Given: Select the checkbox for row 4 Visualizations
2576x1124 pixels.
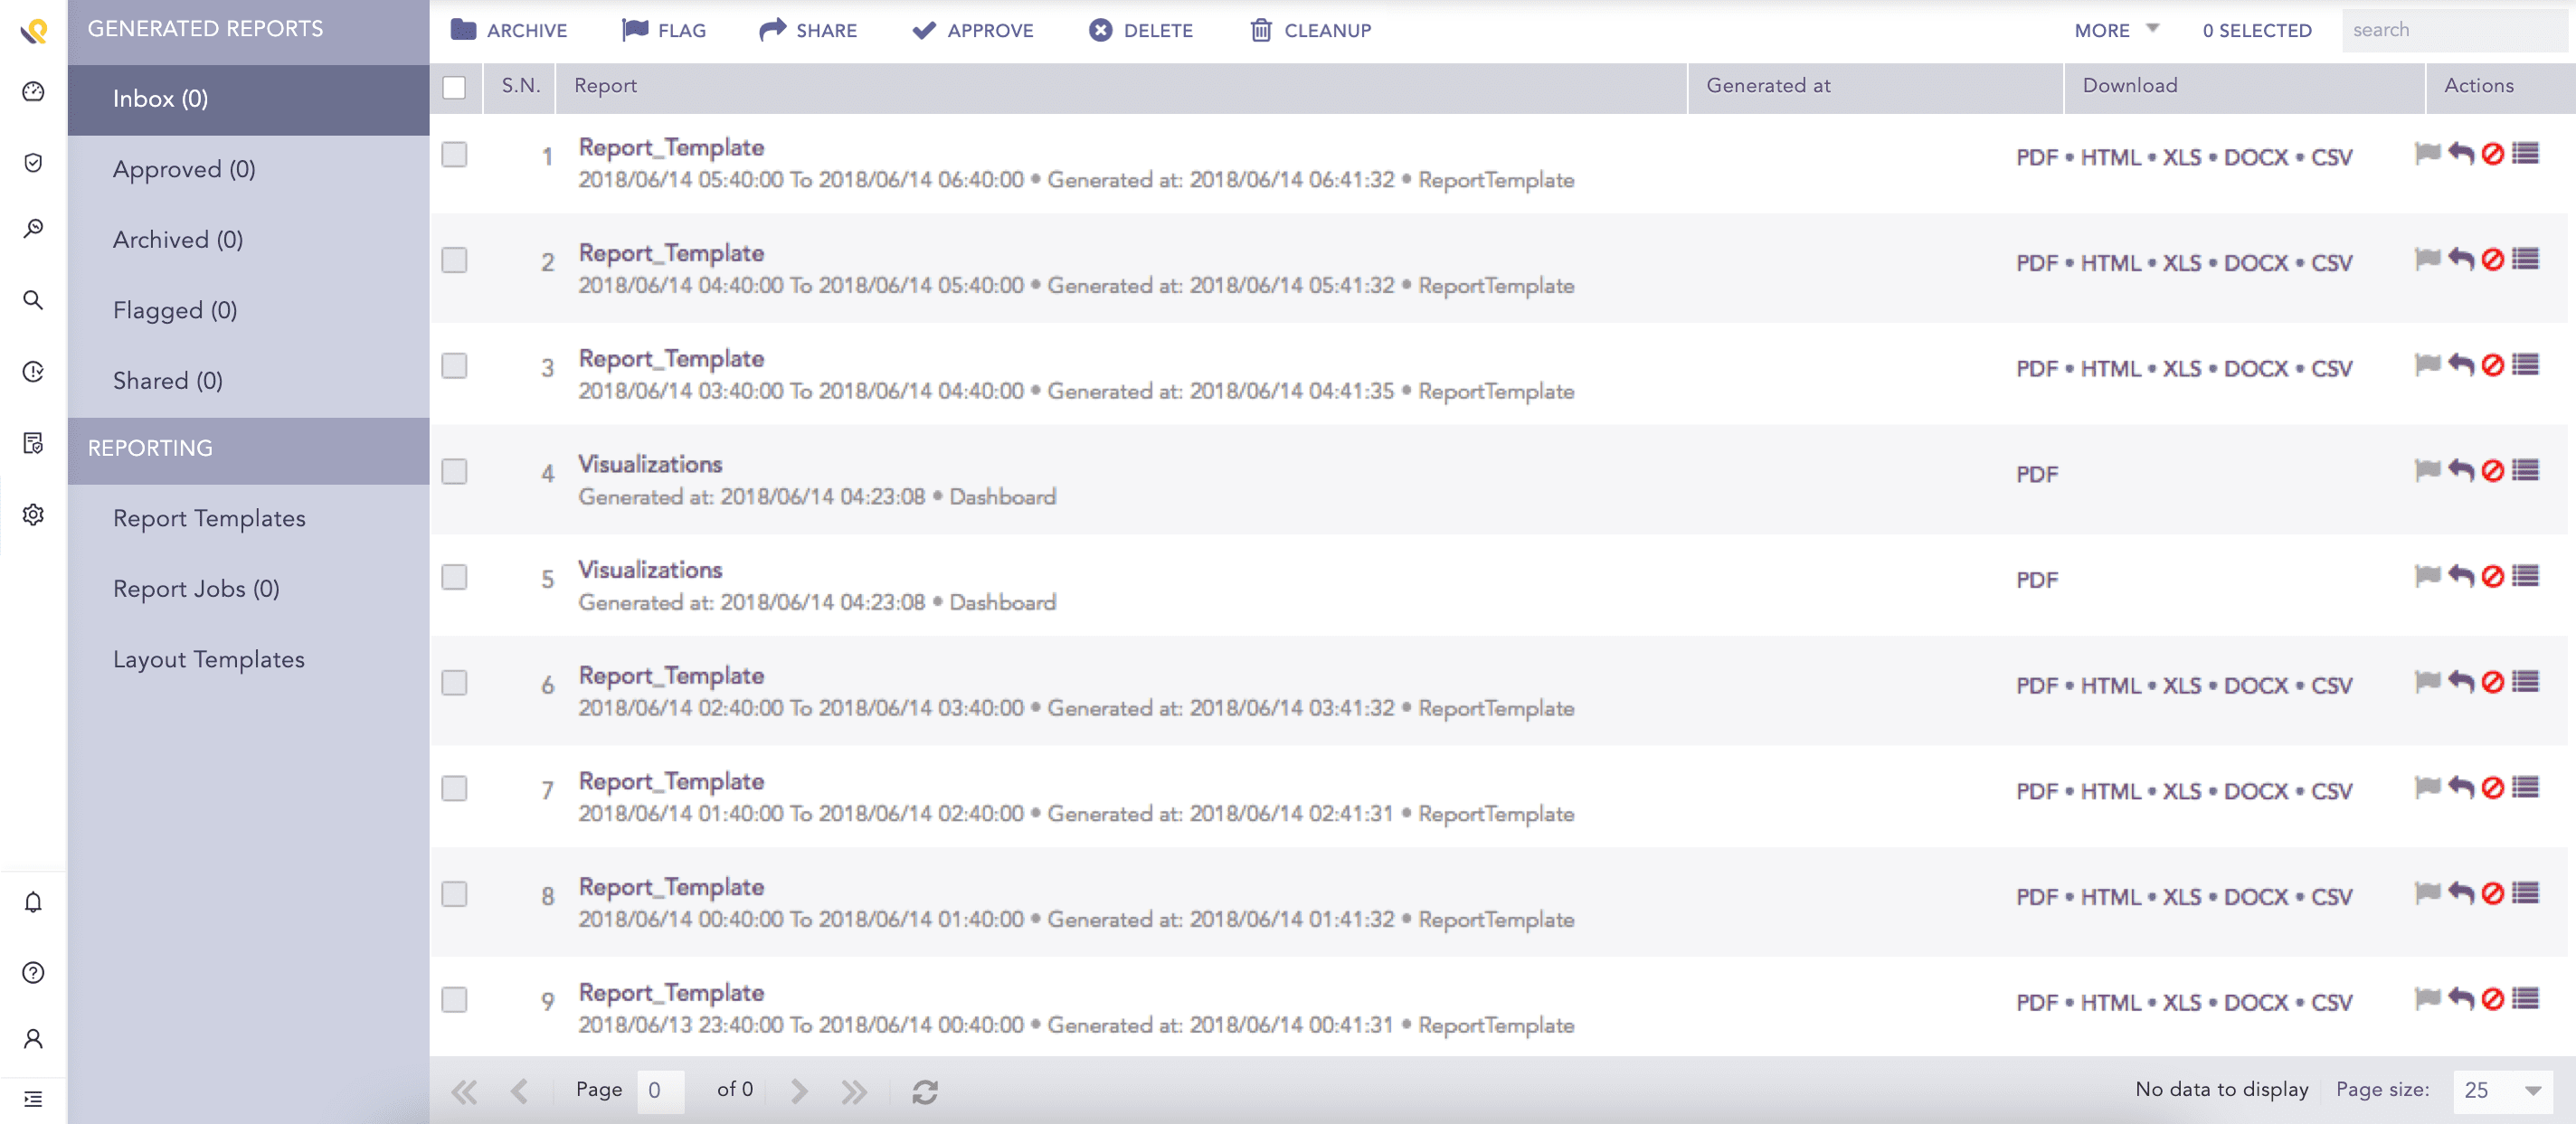Looking at the screenshot, I should pyautogui.click(x=455, y=471).
